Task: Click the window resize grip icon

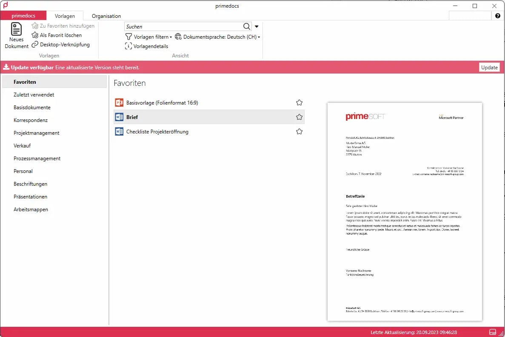Action: [501, 334]
